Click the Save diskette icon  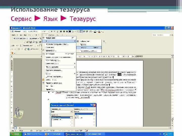pyautogui.click(x=31, y=42)
